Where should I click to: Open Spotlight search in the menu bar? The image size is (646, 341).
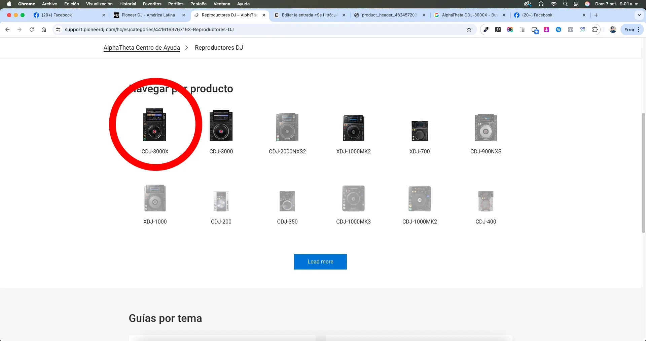565,4
